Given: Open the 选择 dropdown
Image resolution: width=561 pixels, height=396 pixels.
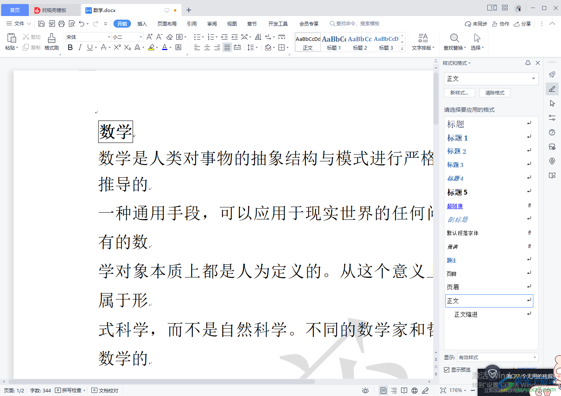Looking at the screenshot, I should click(477, 48).
